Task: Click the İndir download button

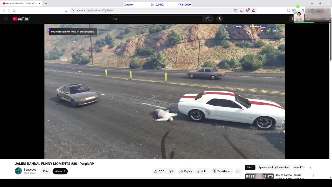Action: [x=202, y=171]
